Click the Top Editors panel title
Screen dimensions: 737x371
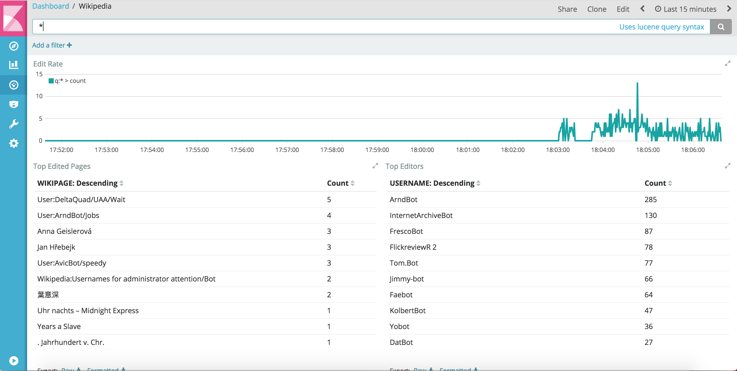coord(404,166)
